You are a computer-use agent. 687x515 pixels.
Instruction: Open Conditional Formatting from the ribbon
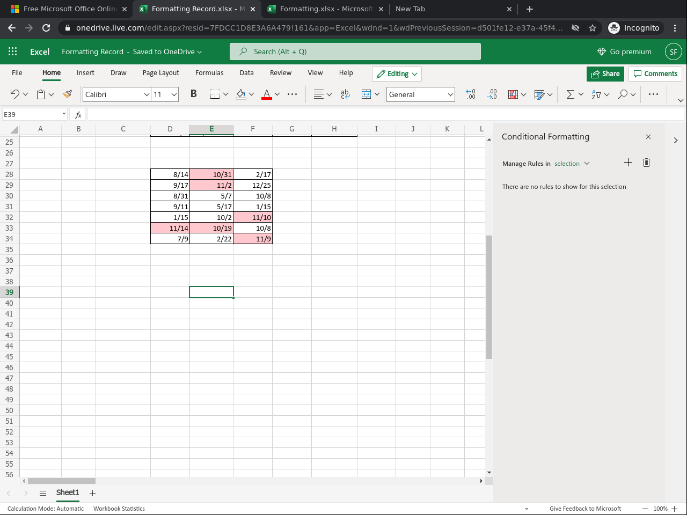point(514,94)
